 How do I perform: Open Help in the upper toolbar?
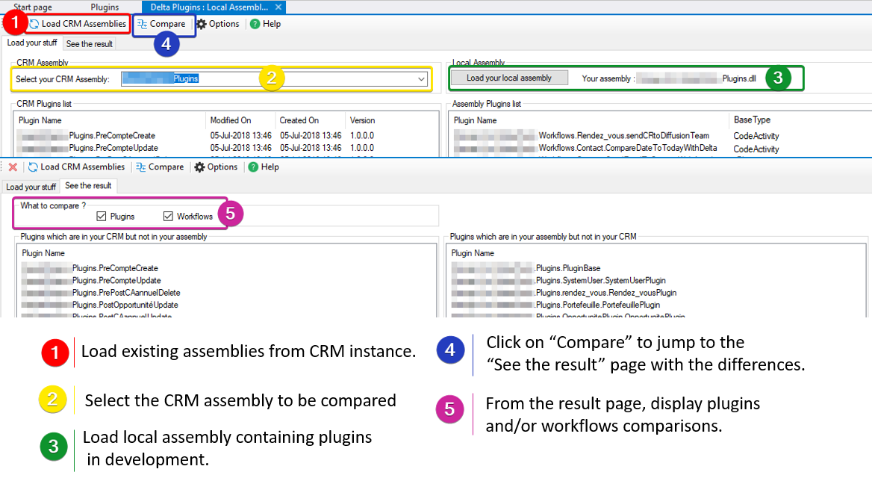(265, 24)
